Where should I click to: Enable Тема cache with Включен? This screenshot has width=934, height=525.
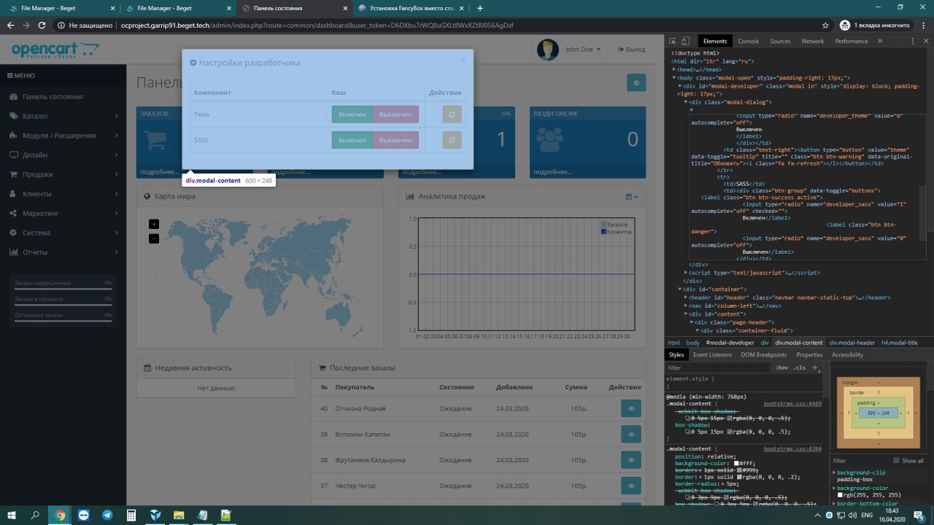(x=352, y=114)
